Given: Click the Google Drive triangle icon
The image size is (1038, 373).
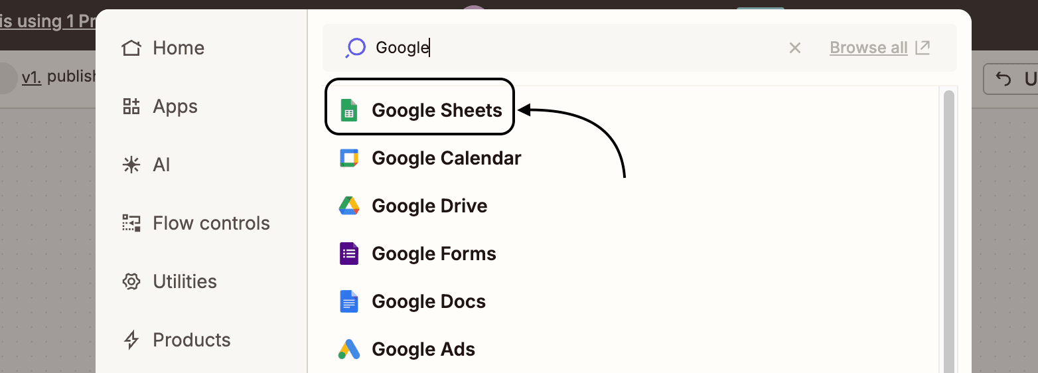Looking at the screenshot, I should 349,206.
